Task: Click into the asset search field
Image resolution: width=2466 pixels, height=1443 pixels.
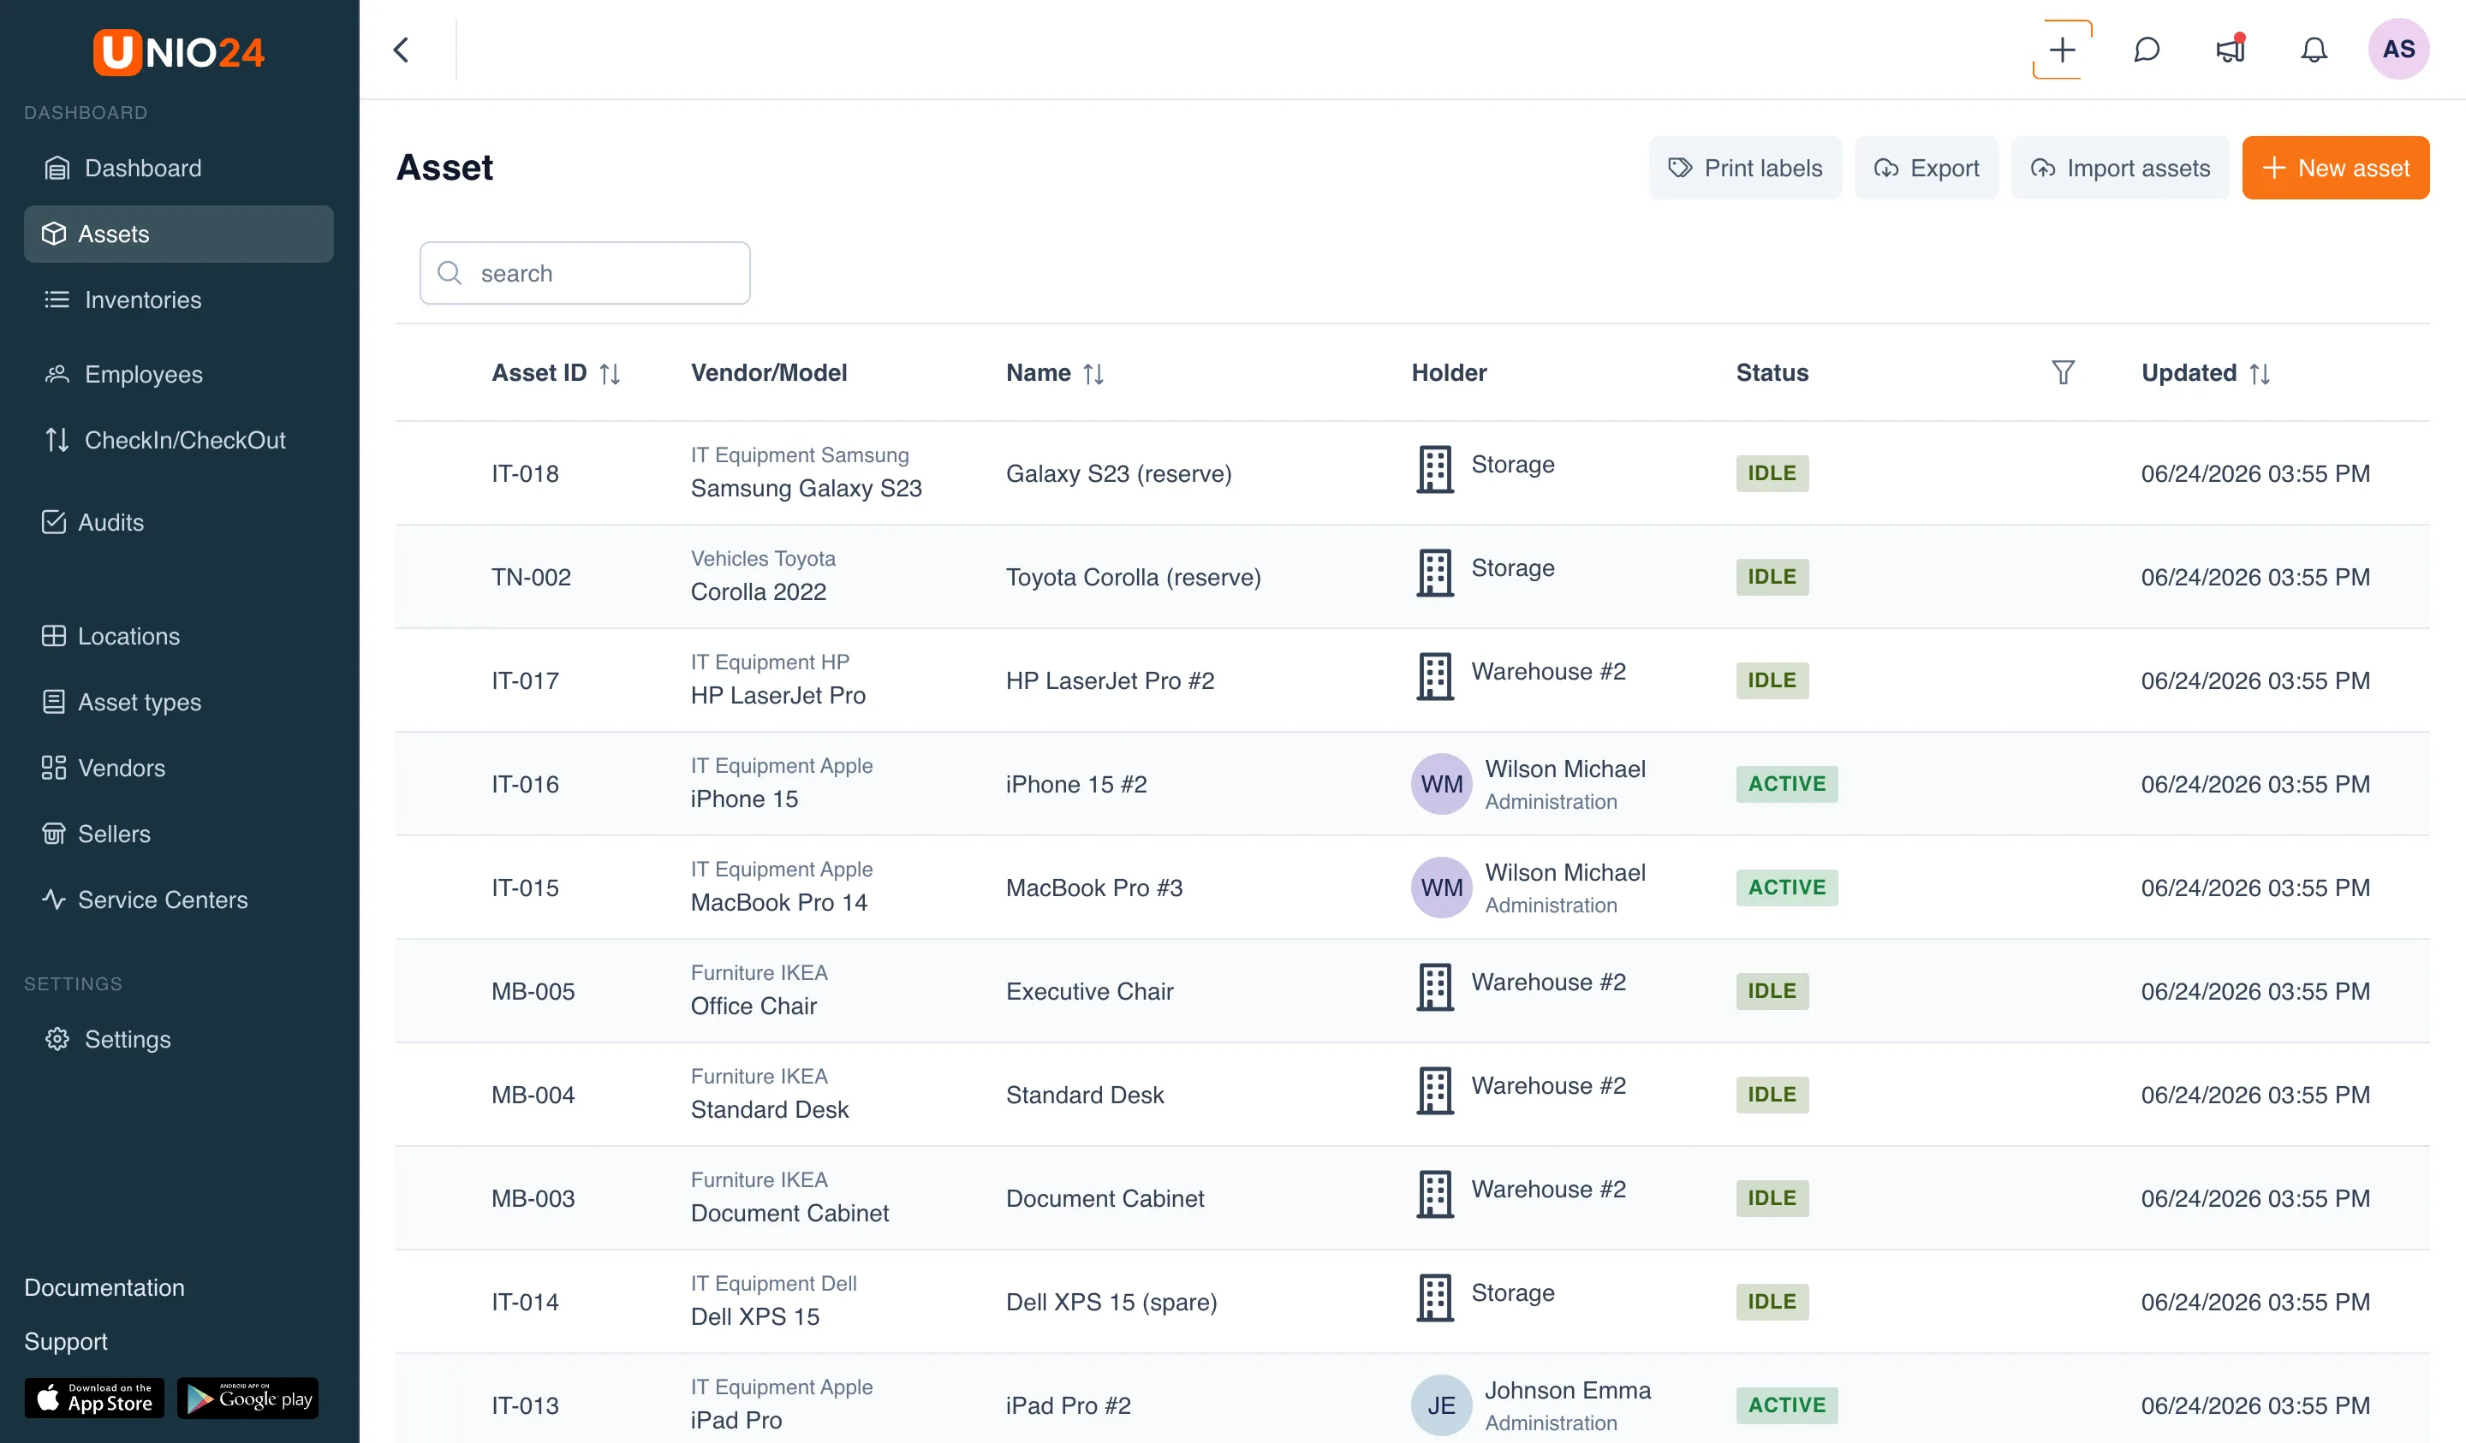Action: tap(584, 273)
